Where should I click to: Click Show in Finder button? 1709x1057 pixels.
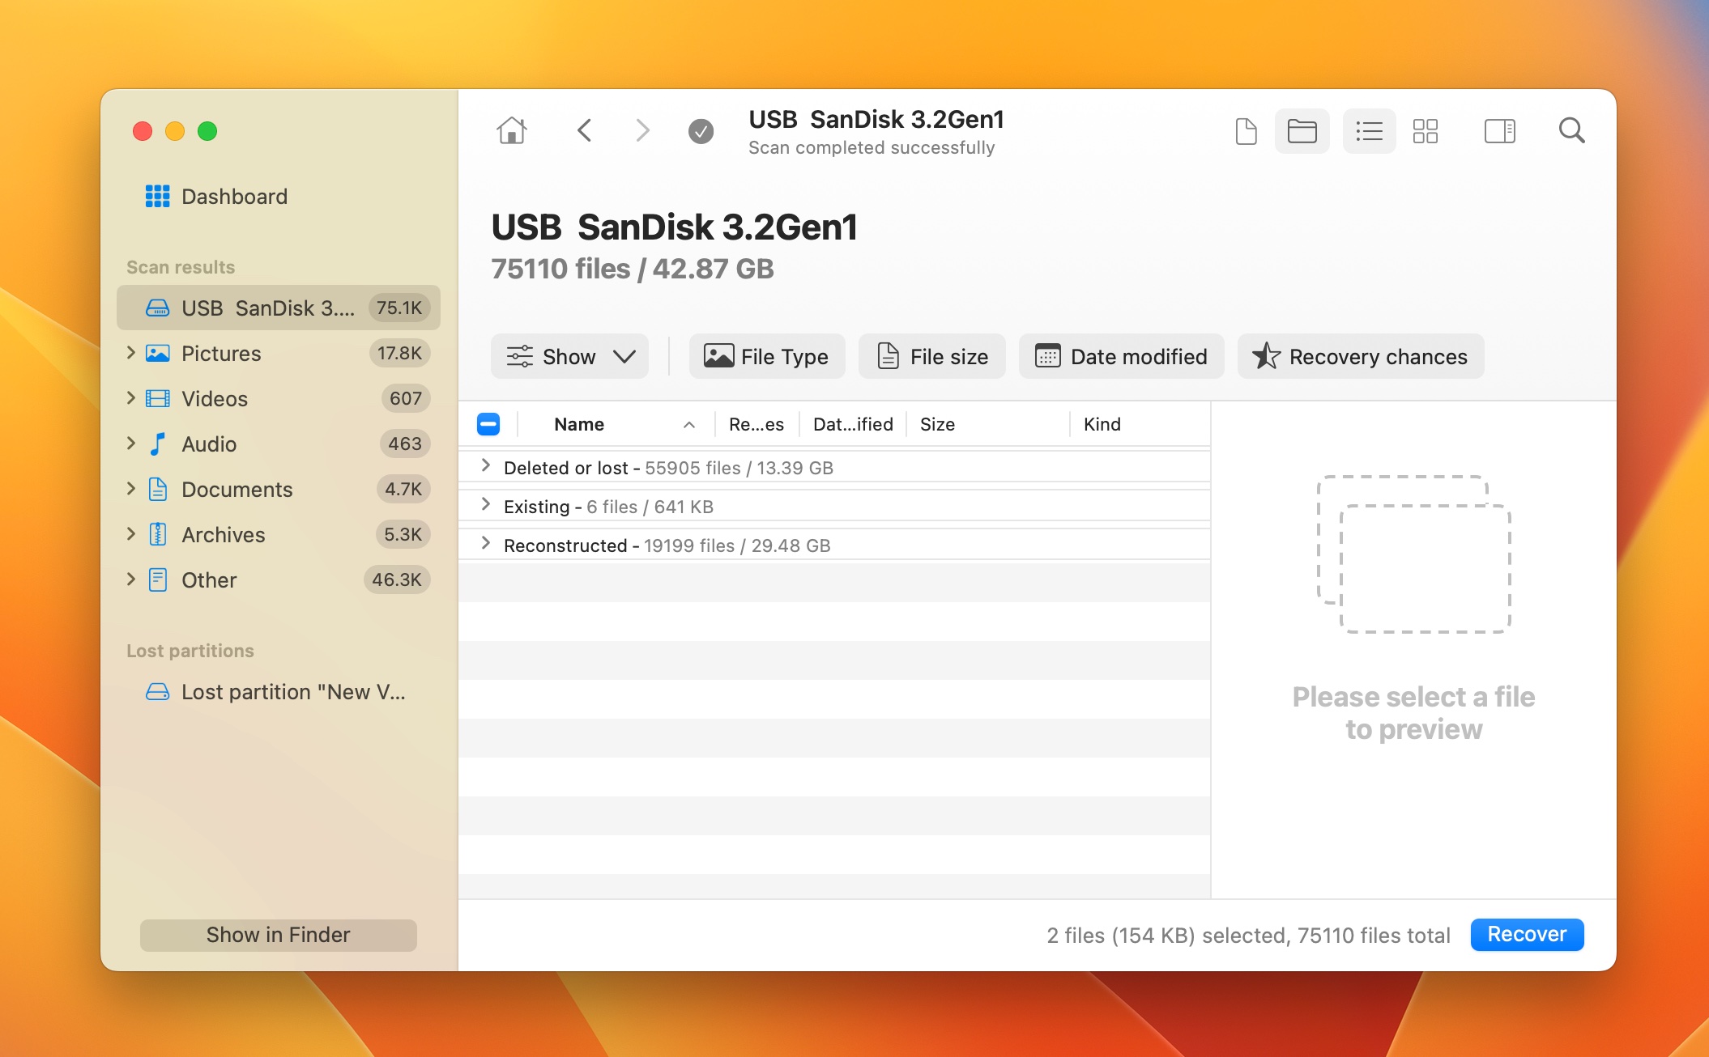click(x=279, y=934)
